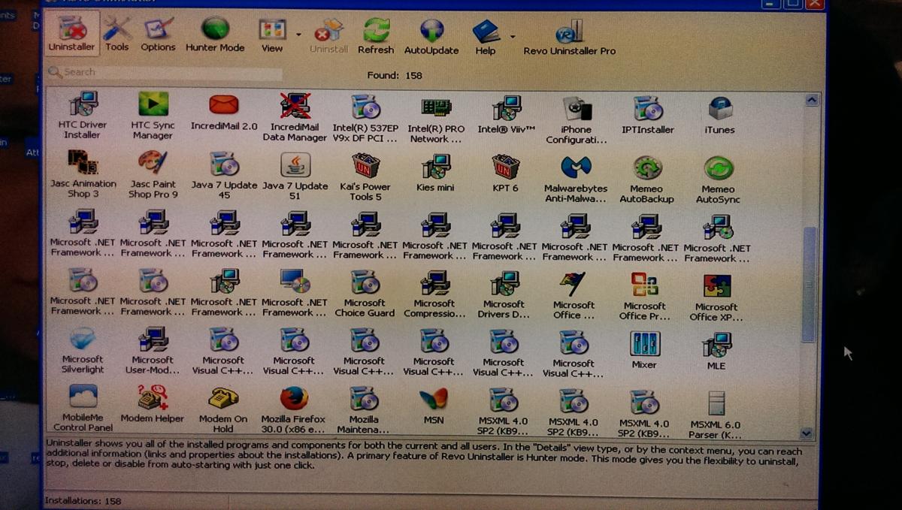Select IncrediMail Data Manager entry
902x510 pixels.
click(x=295, y=117)
